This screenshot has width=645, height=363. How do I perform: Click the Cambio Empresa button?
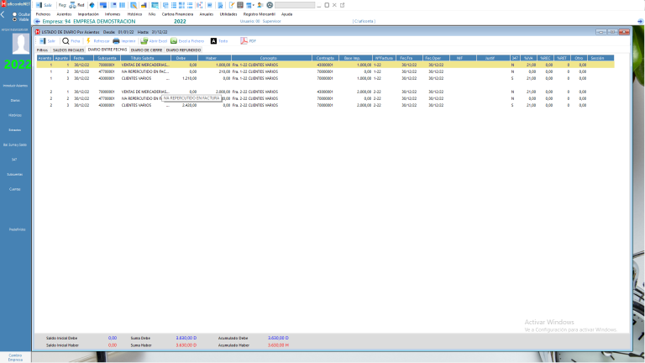tap(15, 357)
